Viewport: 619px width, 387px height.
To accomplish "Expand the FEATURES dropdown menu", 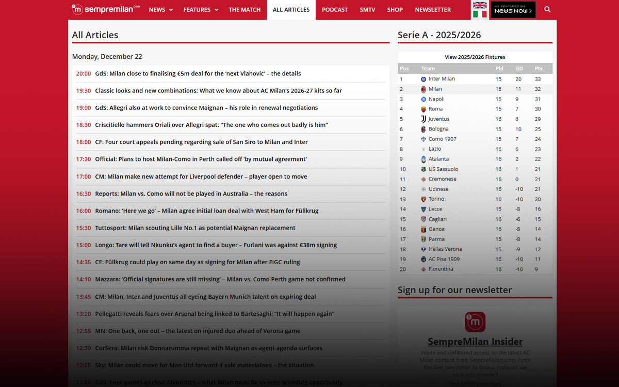I will [x=201, y=9].
